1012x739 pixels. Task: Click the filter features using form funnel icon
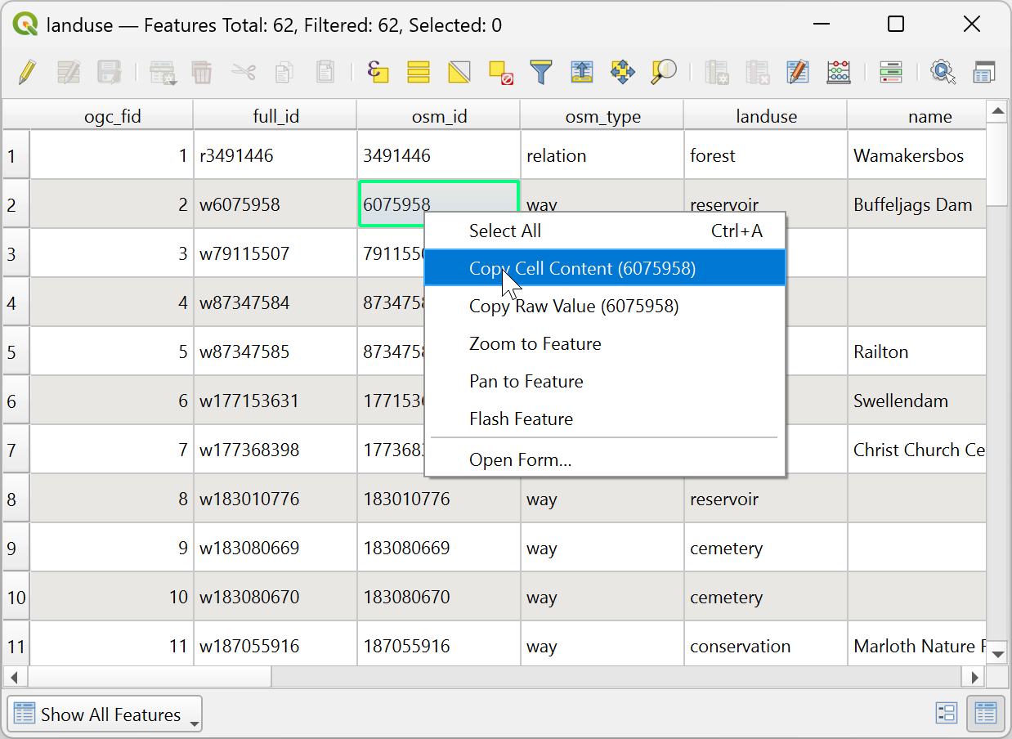541,72
